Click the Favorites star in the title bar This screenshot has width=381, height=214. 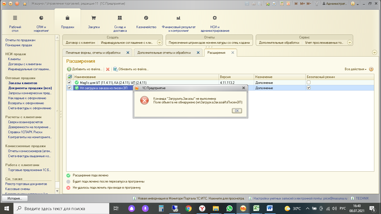[25, 4]
